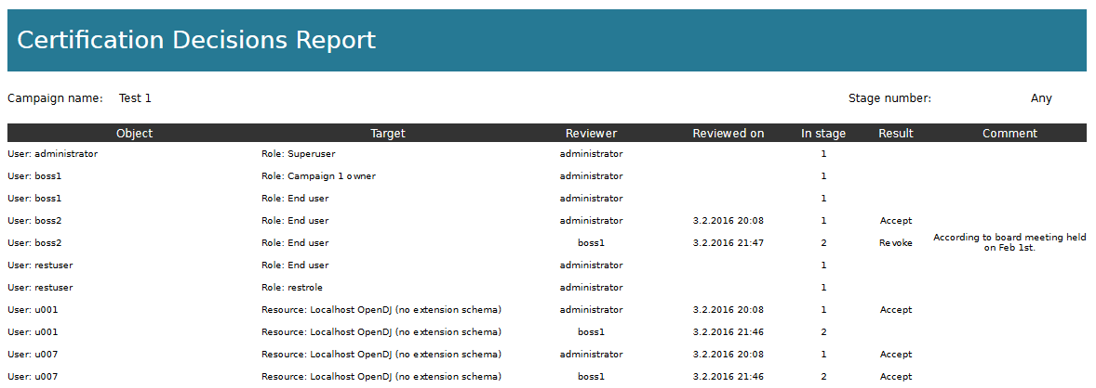Click the Stage number label
This screenshot has height=388, width=1096.
(889, 98)
